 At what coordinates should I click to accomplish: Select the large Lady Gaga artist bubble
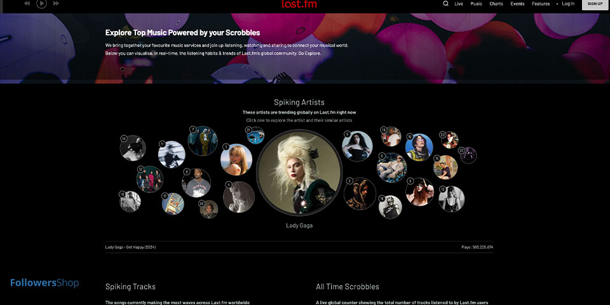[299, 172]
